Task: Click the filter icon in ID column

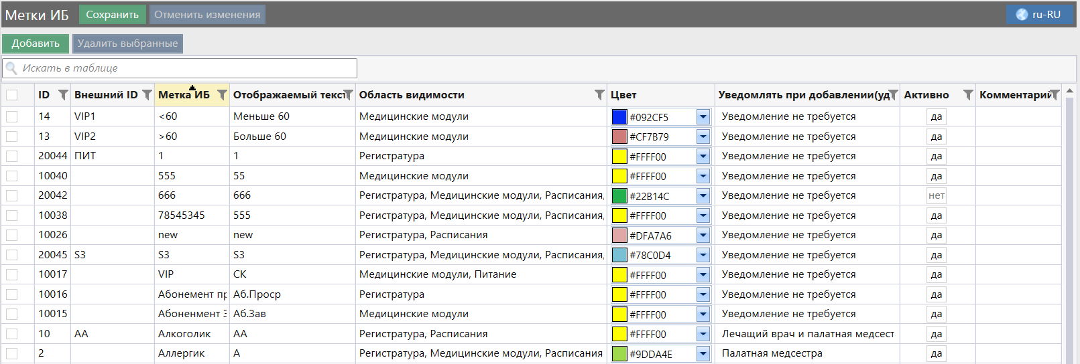Action: (x=63, y=95)
